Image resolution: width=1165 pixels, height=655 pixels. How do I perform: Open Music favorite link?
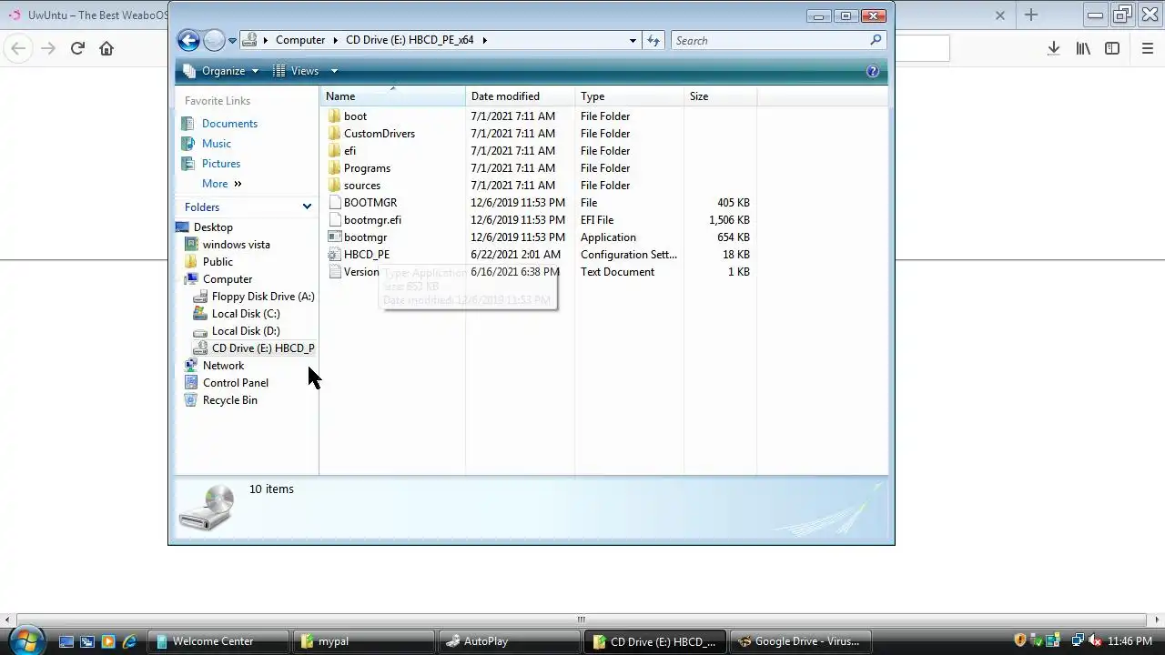(x=217, y=144)
